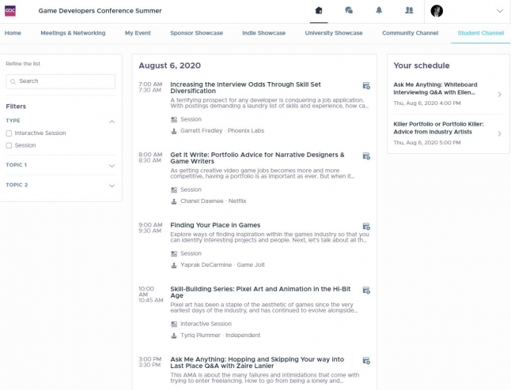Add Interview Odds session to schedule

point(365,86)
